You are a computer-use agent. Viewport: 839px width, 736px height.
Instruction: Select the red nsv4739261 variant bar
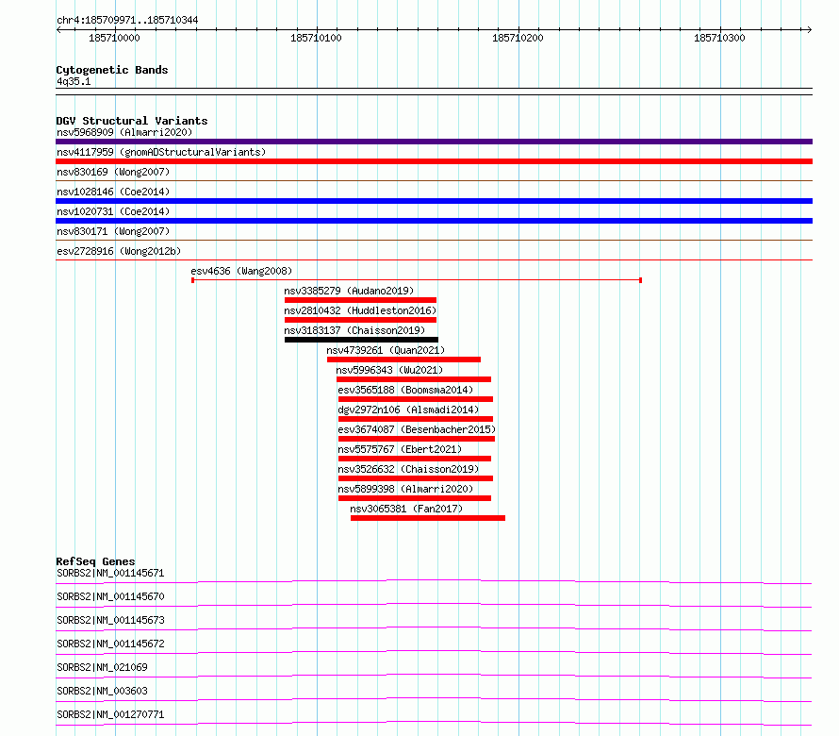click(404, 360)
